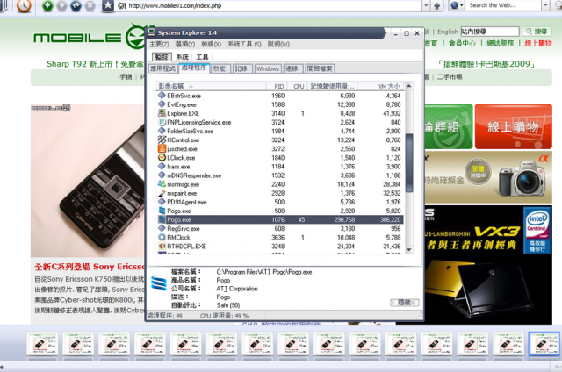The image size is (562, 372).
Task: Sort processes by 影像名稱 column header
Action: pos(211,86)
